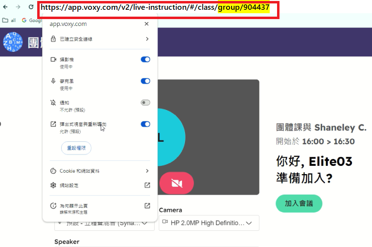The image size is (372, 247).
Task: Open the microphone device dropdown
Action: click(x=104, y=224)
